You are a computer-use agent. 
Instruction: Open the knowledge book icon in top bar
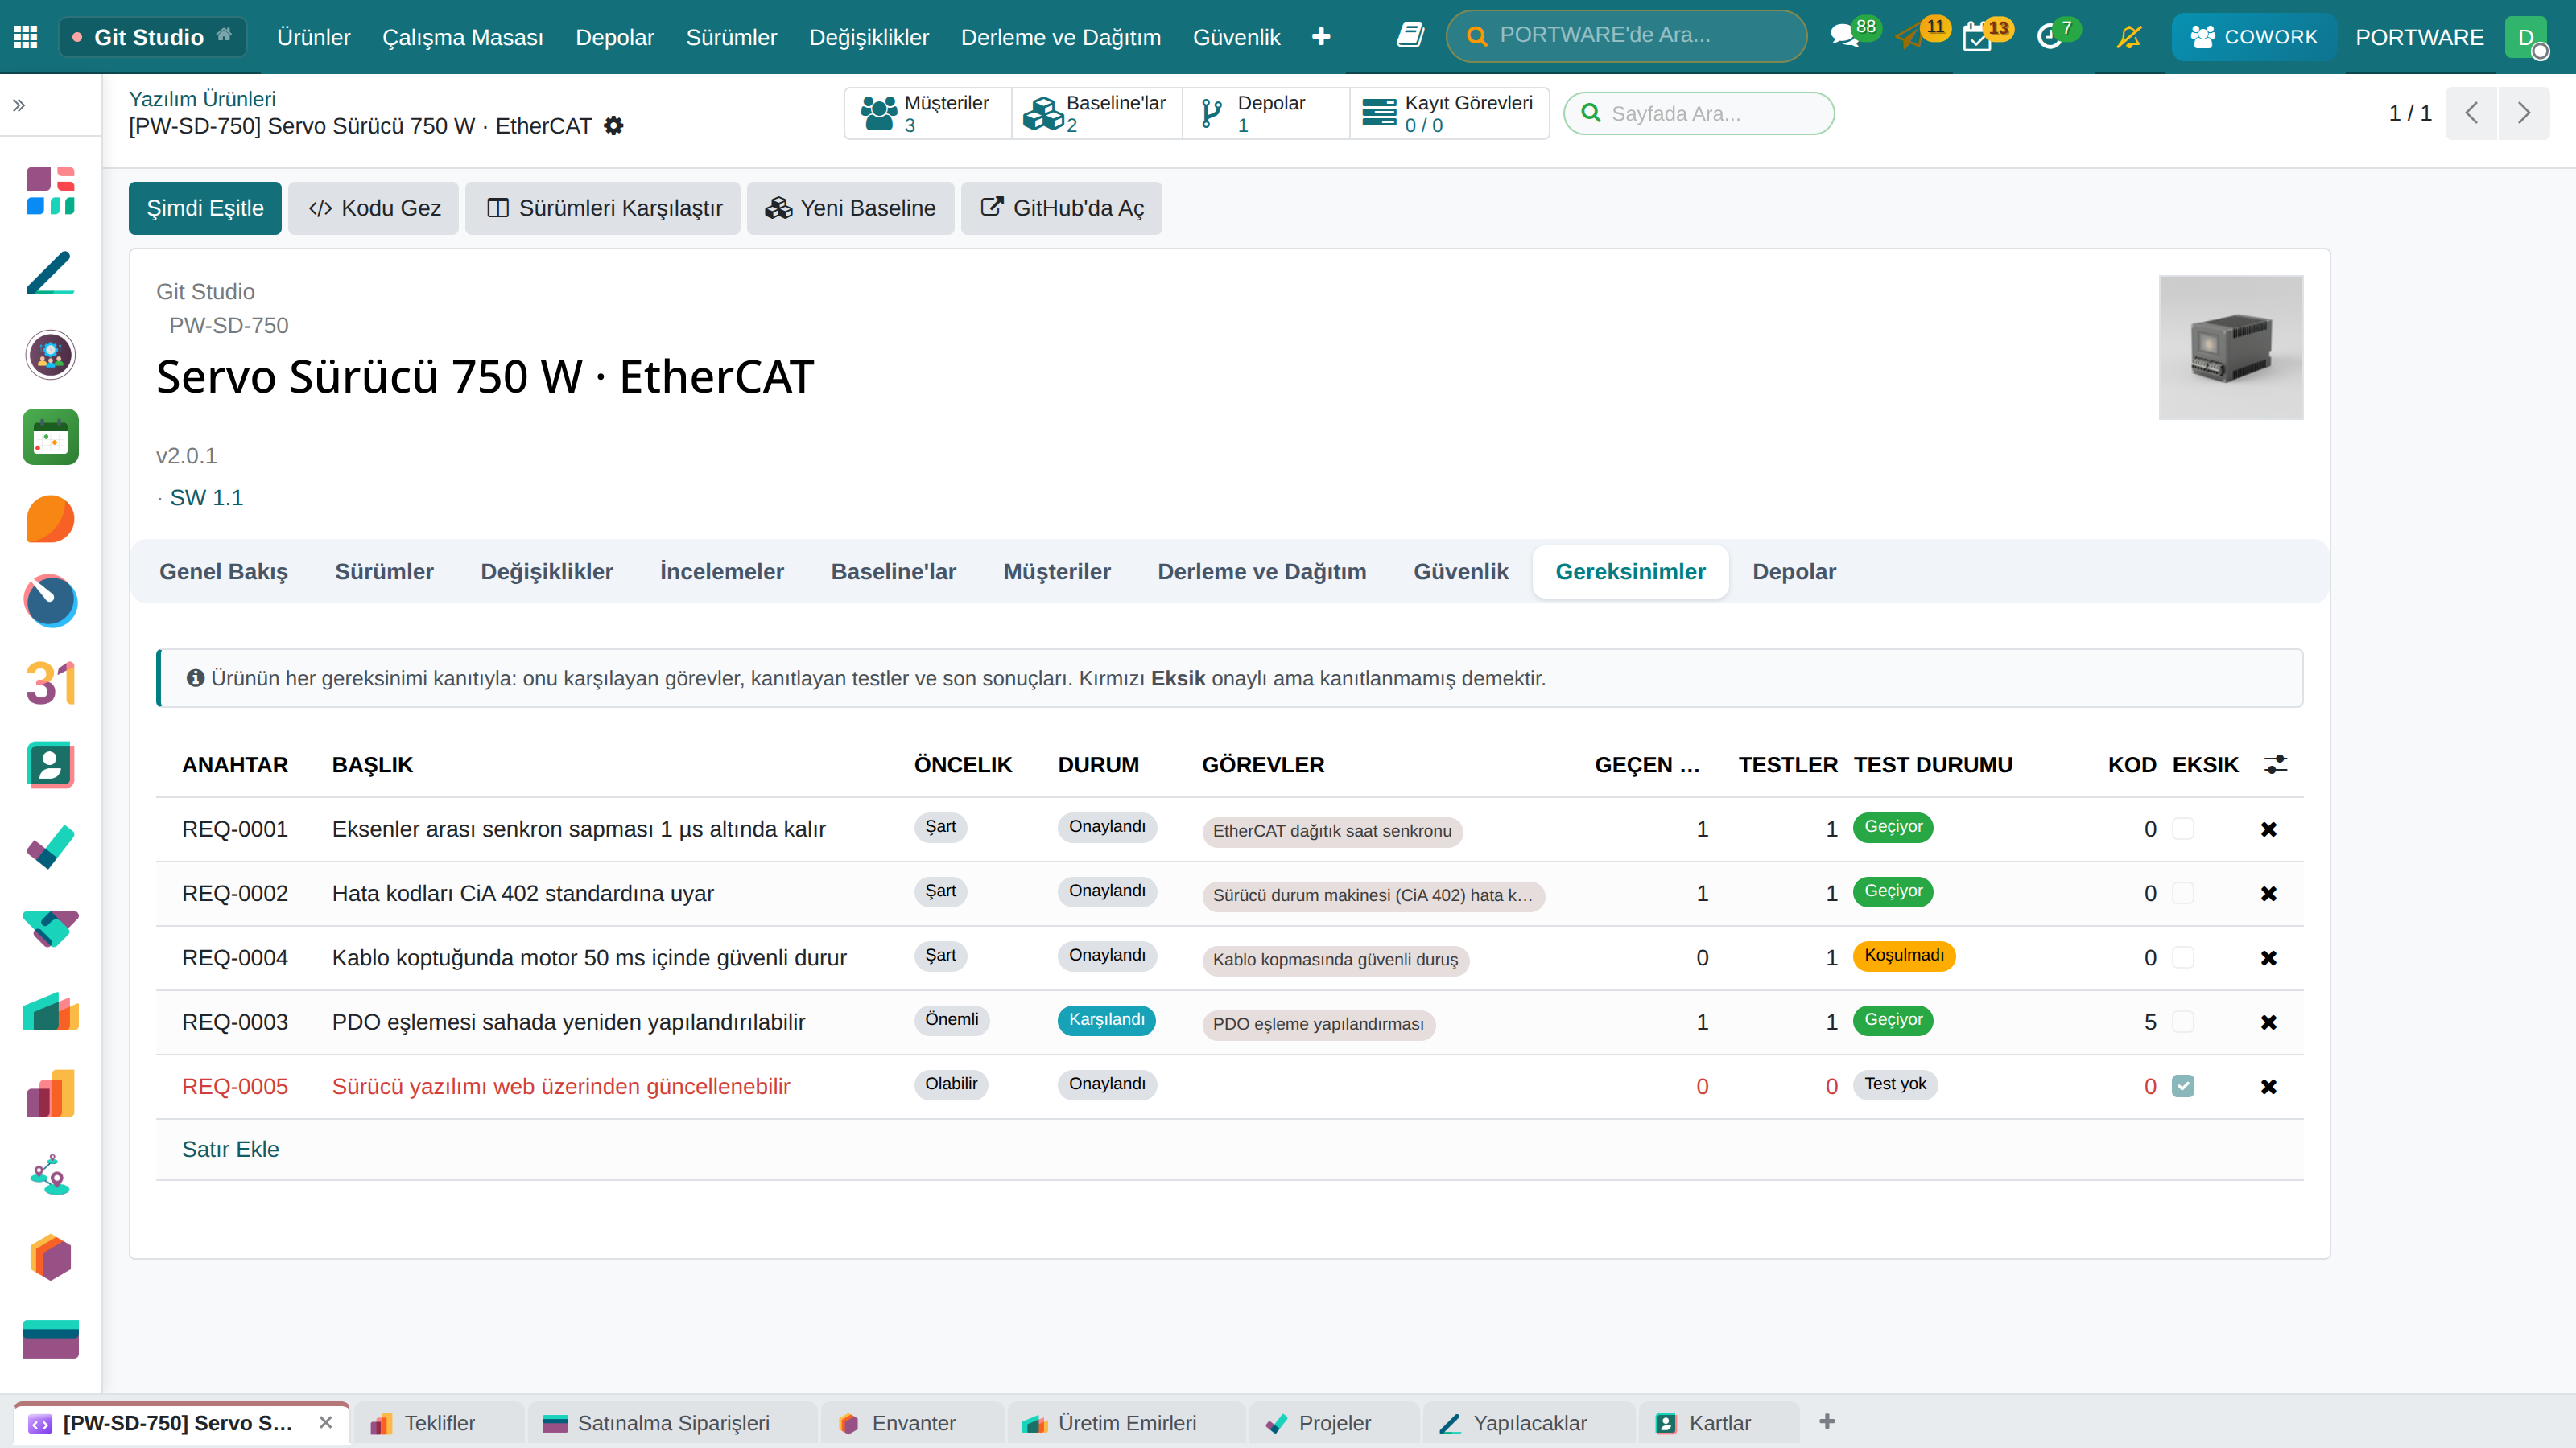(1410, 36)
